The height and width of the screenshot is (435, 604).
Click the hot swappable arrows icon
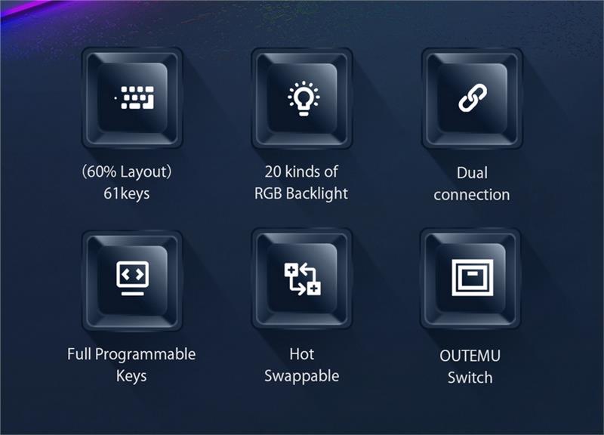pyautogui.click(x=303, y=279)
